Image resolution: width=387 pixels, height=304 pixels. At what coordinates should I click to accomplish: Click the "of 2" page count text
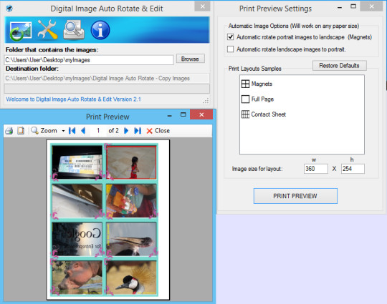(x=113, y=131)
